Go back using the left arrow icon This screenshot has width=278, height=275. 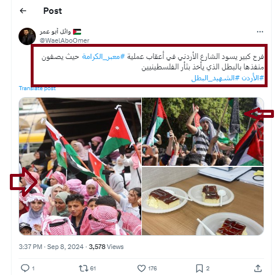click(x=23, y=11)
